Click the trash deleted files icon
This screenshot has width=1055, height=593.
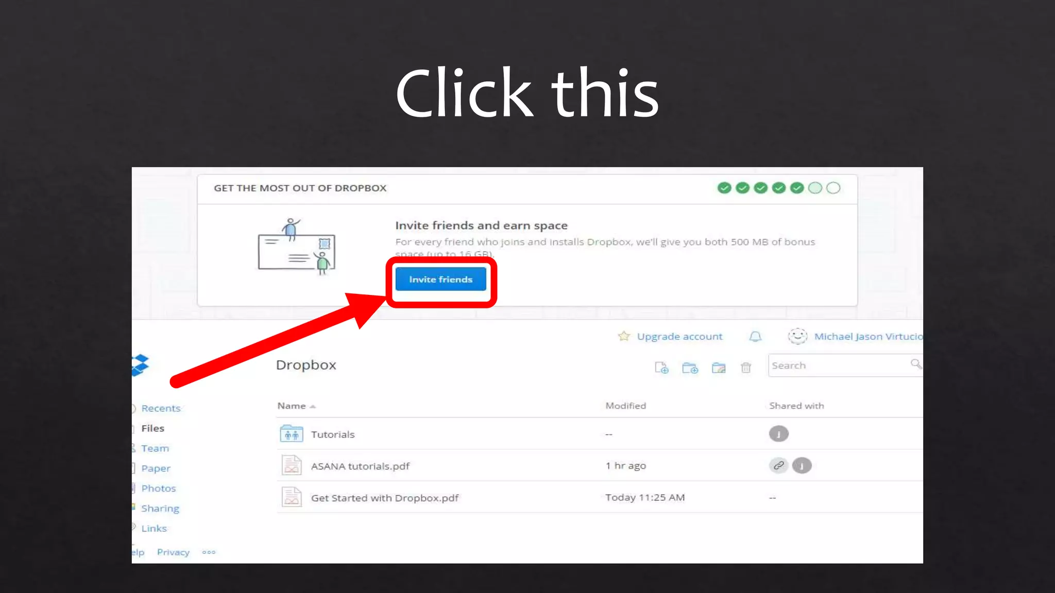745,368
